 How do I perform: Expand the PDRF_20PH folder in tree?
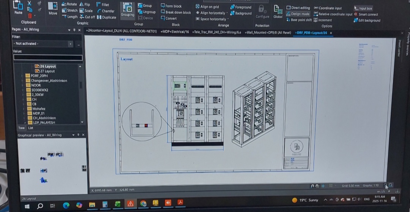(23, 76)
